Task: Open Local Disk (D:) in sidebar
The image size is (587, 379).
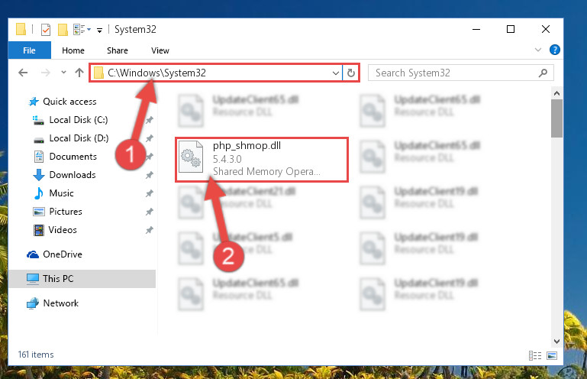Action: [x=79, y=138]
